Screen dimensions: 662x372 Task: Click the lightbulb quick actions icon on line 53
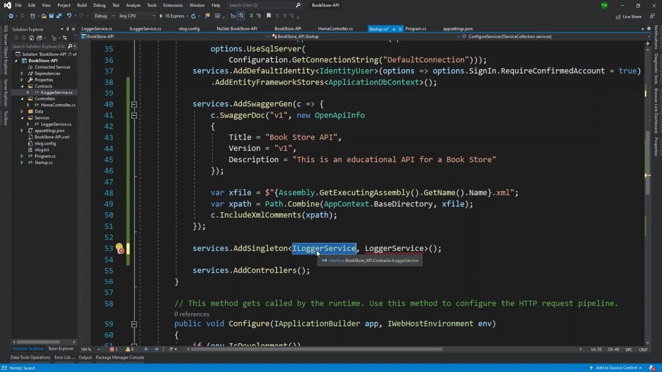(x=119, y=249)
